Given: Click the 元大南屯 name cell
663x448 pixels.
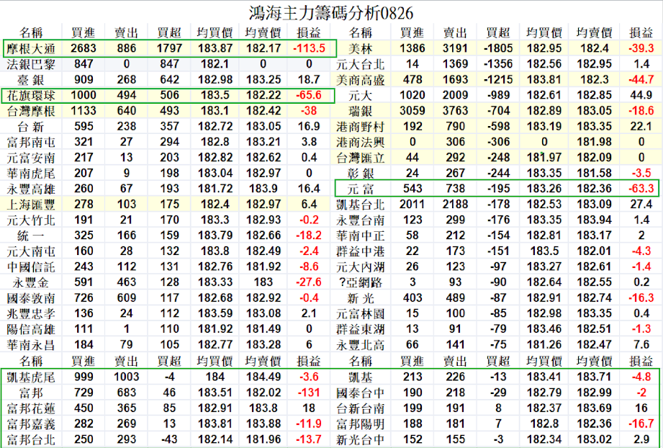Looking at the screenshot, I should click(x=31, y=251).
